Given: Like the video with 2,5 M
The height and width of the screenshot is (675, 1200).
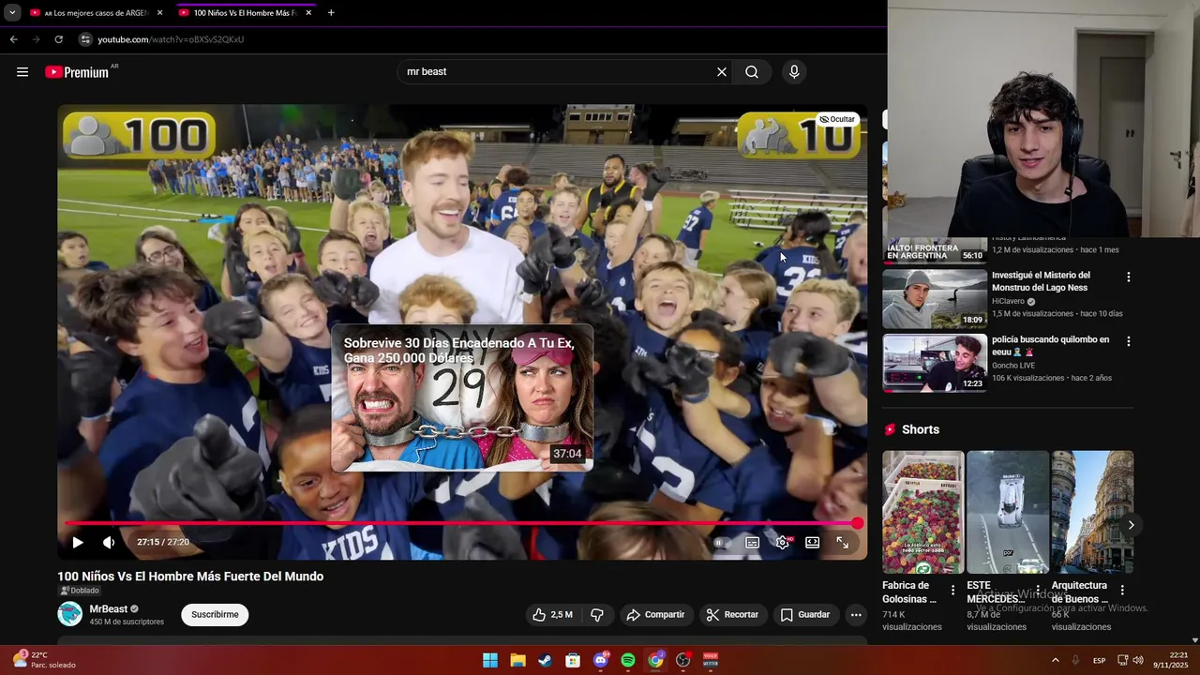Looking at the screenshot, I should [x=552, y=614].
